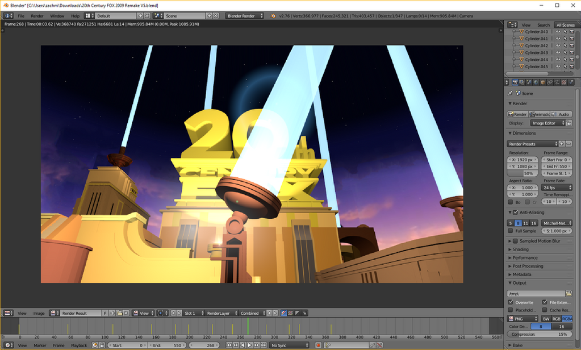Open the No Sync playback dropdown
The image size is (581, 350).
click(289, 345)
